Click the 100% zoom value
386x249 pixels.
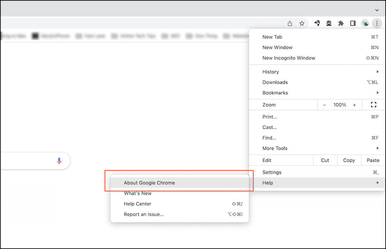(x=340, y=105)
